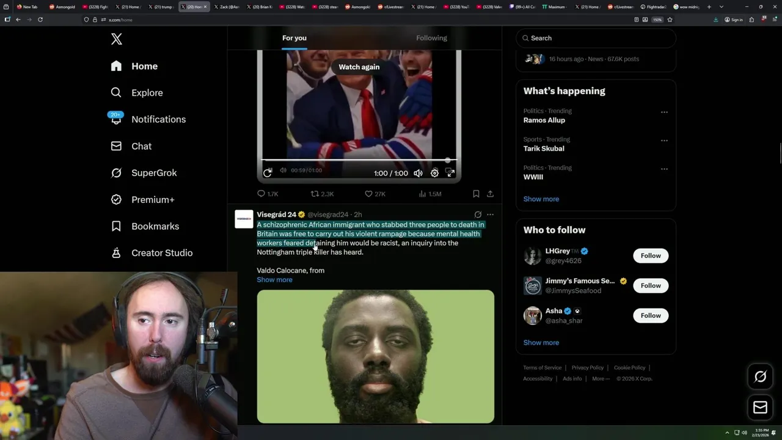Screen dimensions: 782x440
Task: Switch to the Following tab
Action: tap(431, 38)
